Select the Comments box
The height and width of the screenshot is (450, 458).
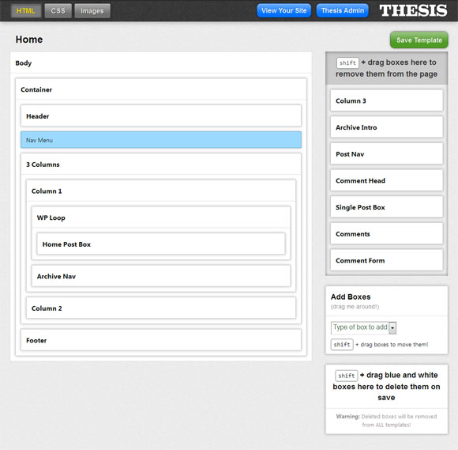tap(386, 233)
